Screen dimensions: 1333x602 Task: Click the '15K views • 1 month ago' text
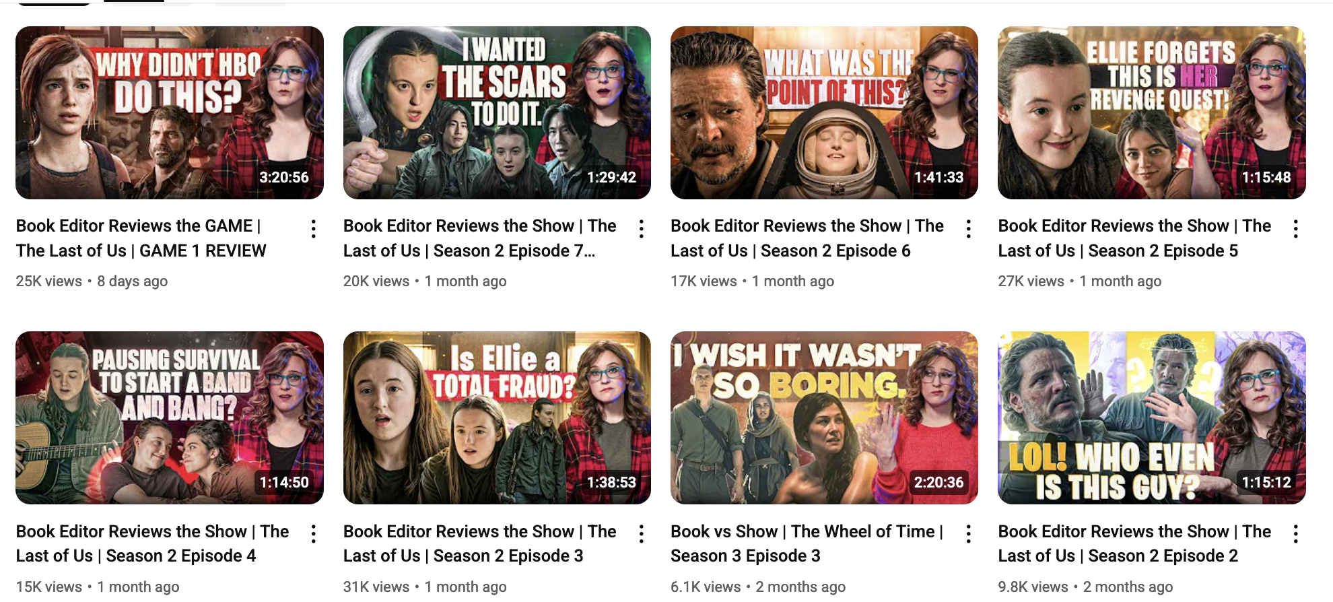pos(98,587)
